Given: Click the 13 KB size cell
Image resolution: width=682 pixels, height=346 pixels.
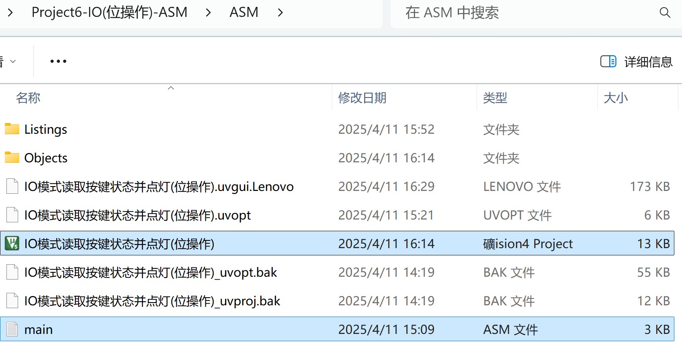Looking at the screenshot, I should [653, 244].
